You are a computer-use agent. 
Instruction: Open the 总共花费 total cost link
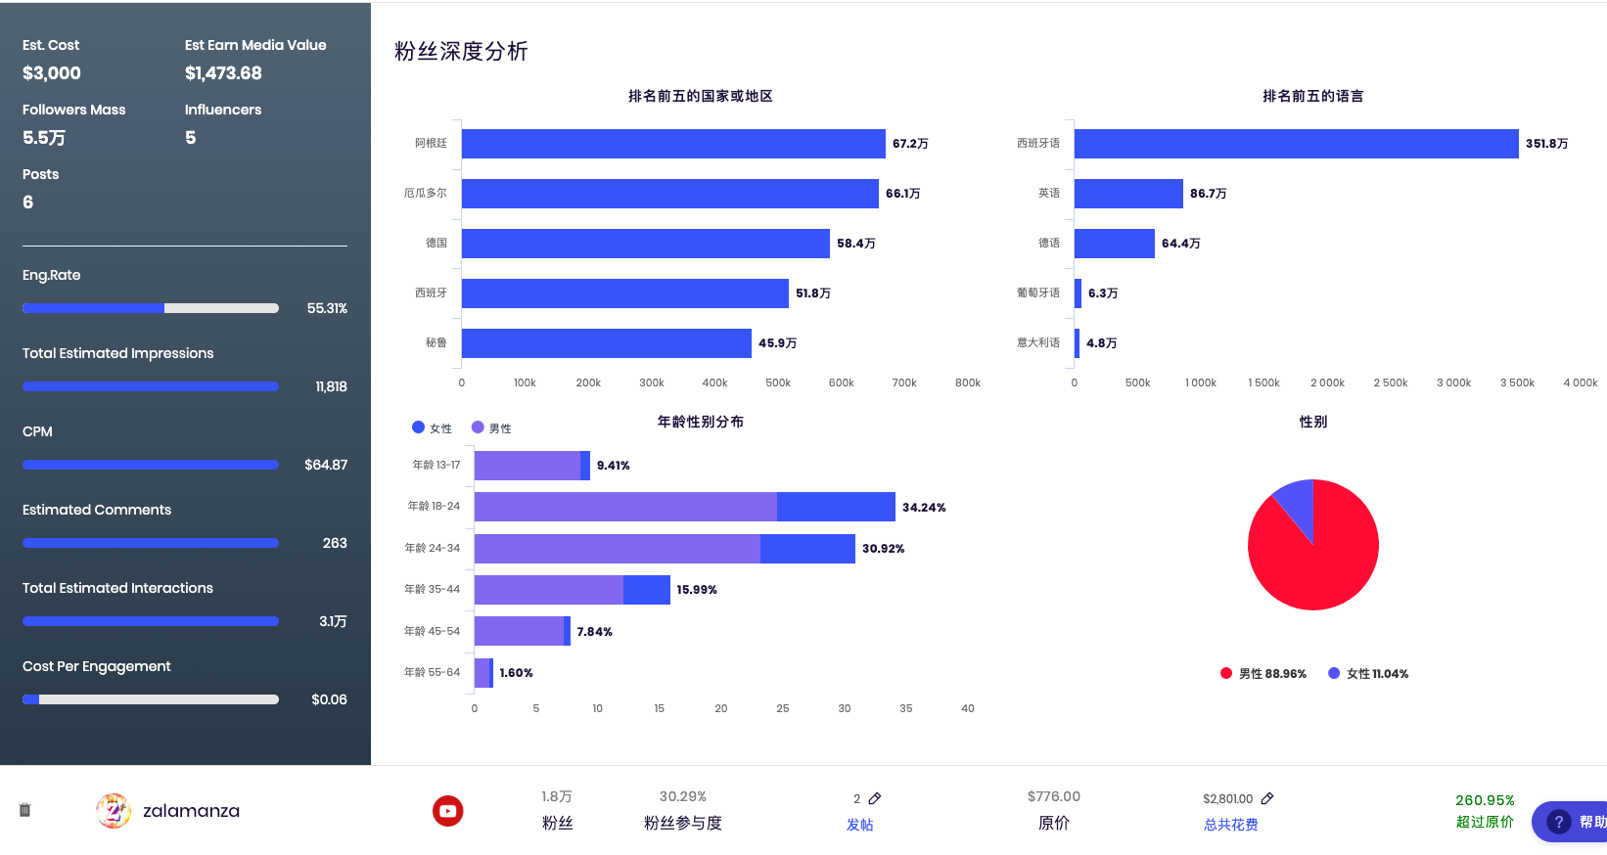coord(1231,825)
